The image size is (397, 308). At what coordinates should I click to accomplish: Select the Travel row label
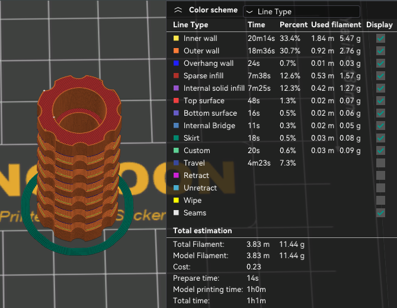[x=194, y=163]
